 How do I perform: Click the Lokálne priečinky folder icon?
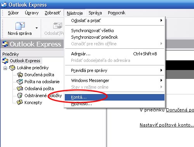[x=12, y=68]
